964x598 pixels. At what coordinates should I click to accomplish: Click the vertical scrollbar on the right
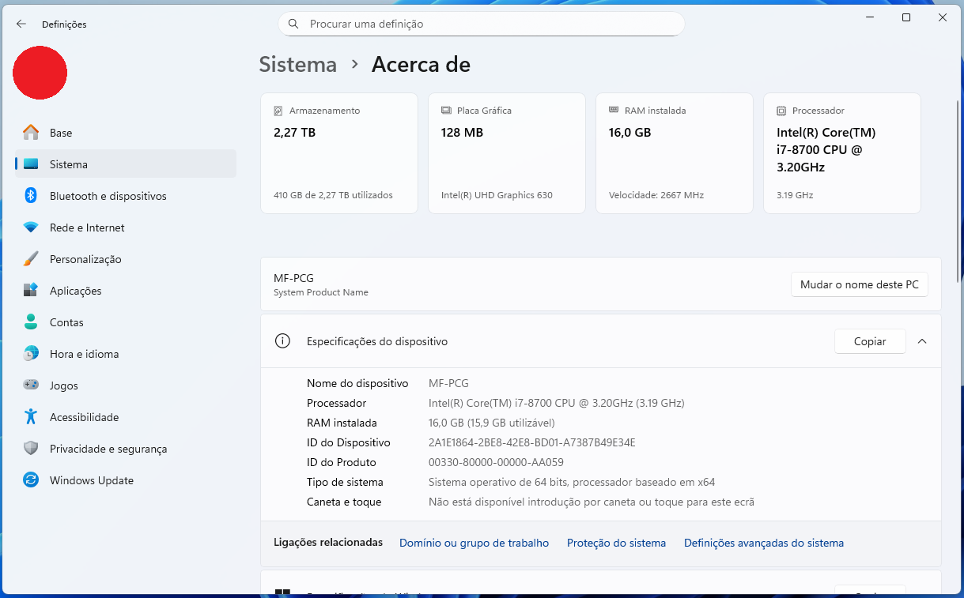point(959,190)
